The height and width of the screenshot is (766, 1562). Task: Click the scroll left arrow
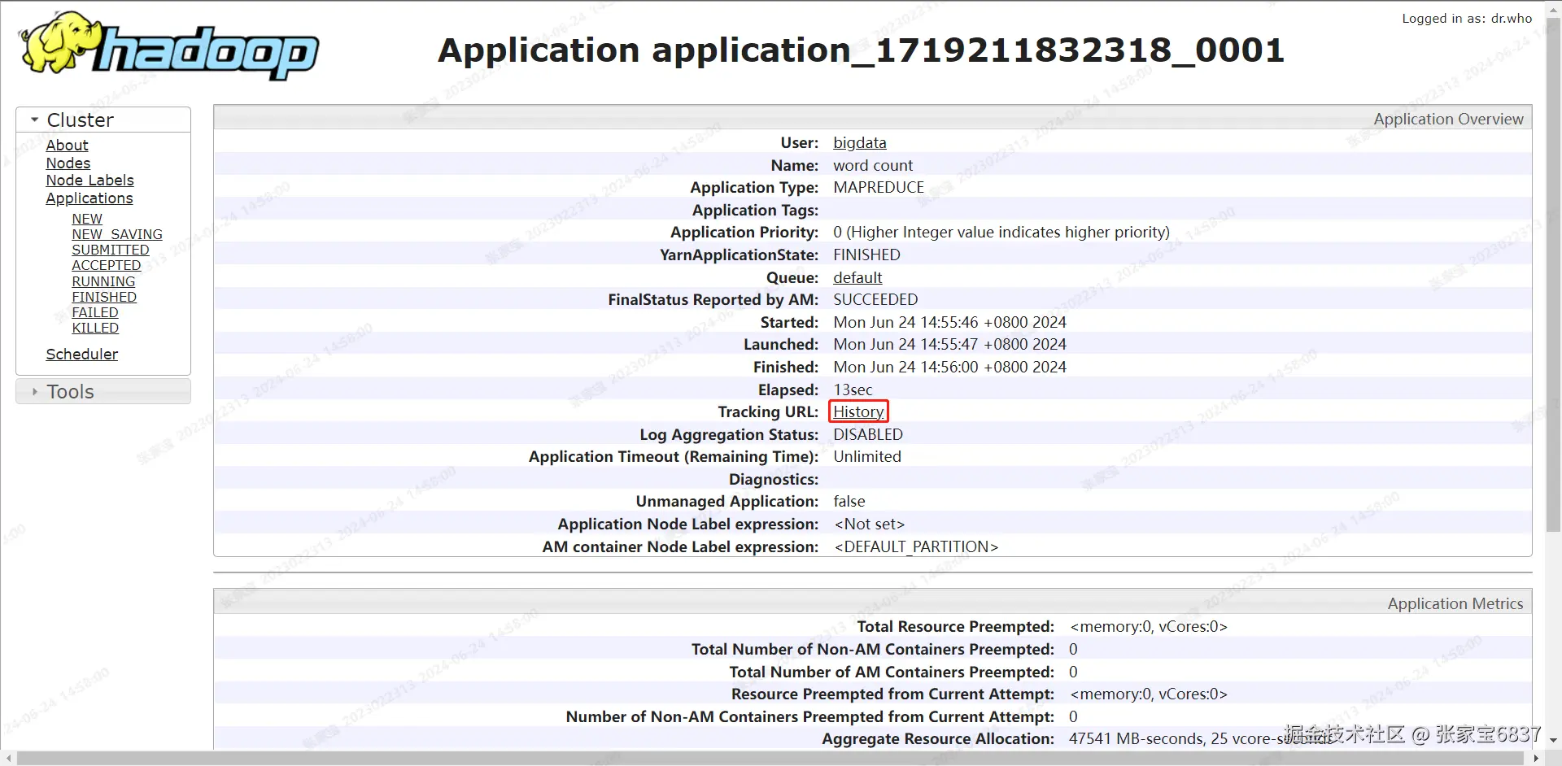[x=8, y=758]
